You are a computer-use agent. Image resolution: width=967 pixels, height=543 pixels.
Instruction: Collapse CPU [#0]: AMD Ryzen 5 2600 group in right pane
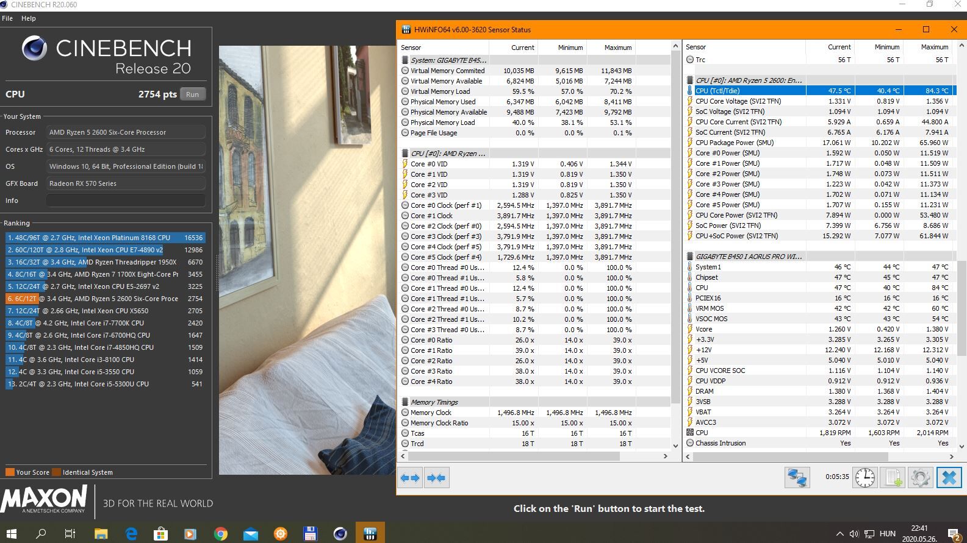pos(690,80)
